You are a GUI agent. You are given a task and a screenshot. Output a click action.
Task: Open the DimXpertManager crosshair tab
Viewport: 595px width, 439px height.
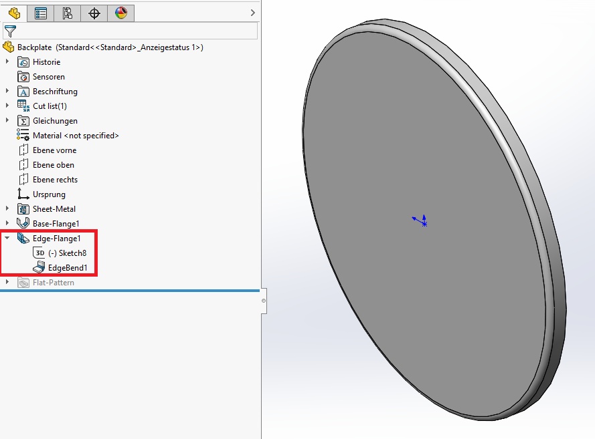point(94,13)
